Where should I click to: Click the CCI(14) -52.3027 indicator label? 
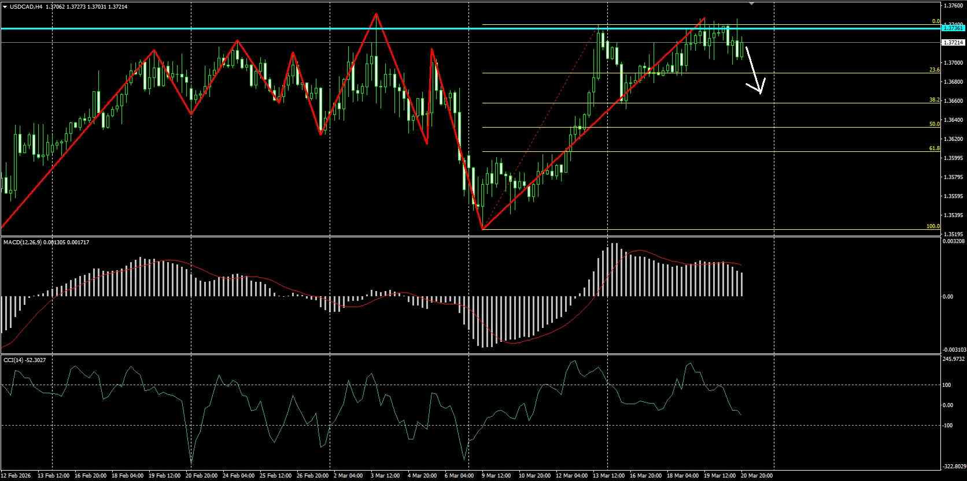coord(24,360)
